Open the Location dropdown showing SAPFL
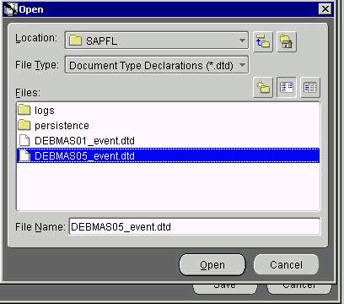Screen dimensions: 344x304 [157, 41]
